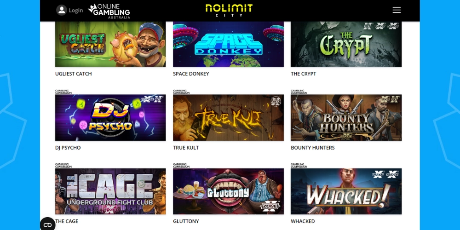
Task: Open The Cage game thumbnail
Action: [x=110, y=191]
